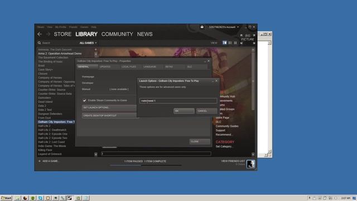Image resolution: width=357 pixels, height=201 pixels.
Task: Go to the NEWS section
Action: 145,34
